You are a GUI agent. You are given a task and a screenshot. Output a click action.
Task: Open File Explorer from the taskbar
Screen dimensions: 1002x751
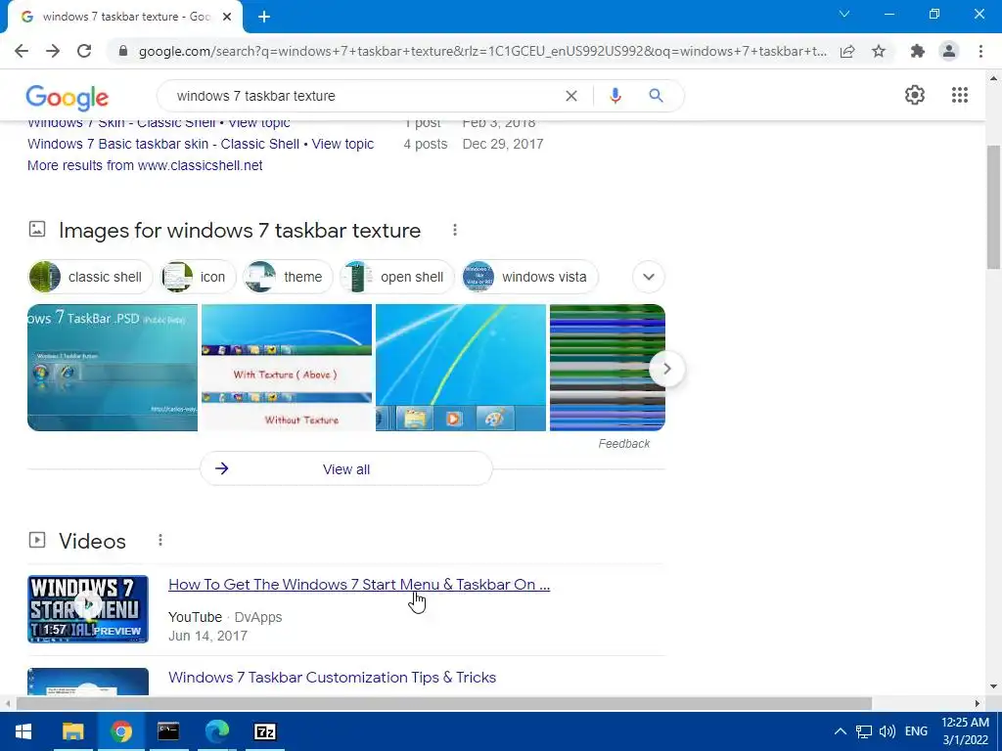point(72,731)
